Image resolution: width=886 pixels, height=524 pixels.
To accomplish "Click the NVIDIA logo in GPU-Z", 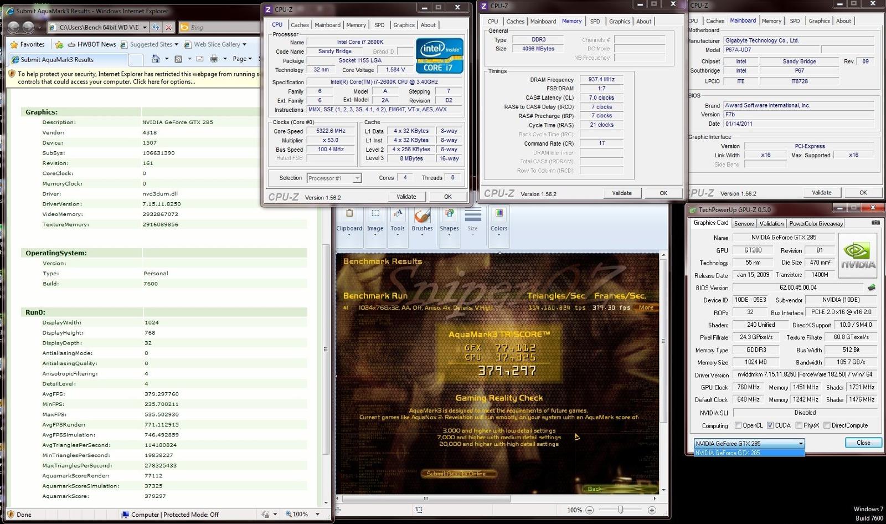I will point(858,255).
